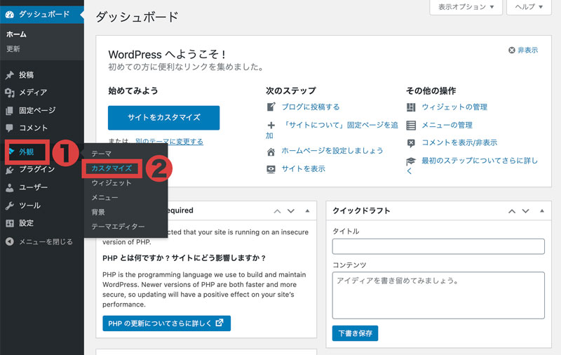
Task: Click the タイトル input field
Action: coord(438,246)
